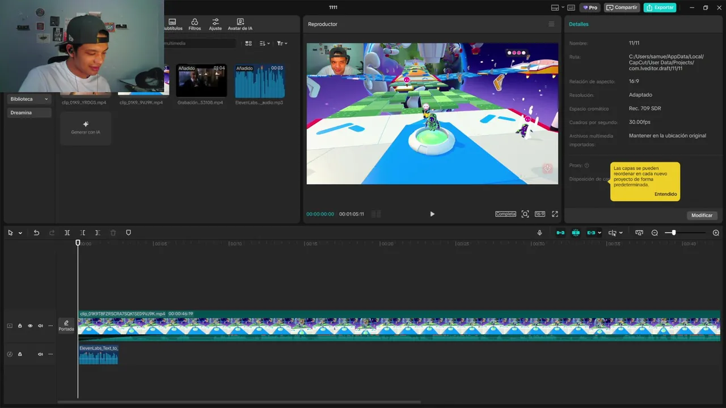Open the Pro subscription badge
Viewport: 726px width, 408px height.
(x=590, y=7)
